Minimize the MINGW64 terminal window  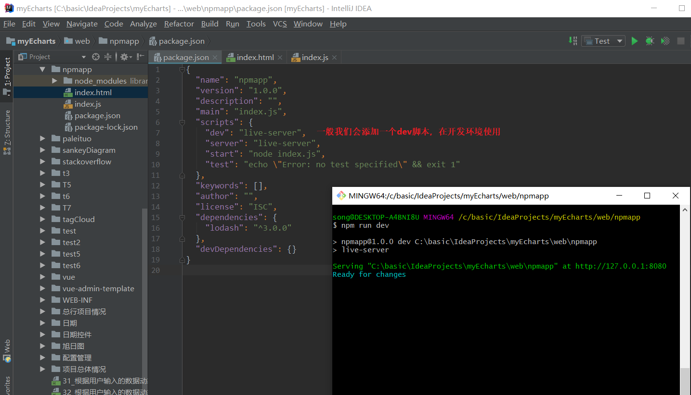point(619,196)
